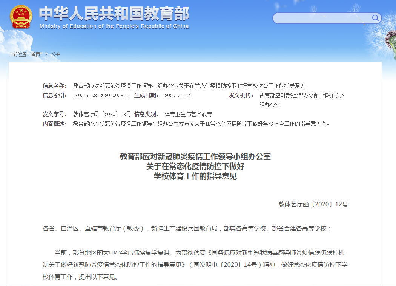Click the 发文字号 metadata label
This screenshot has width=396, height=286.
point(55,114)
